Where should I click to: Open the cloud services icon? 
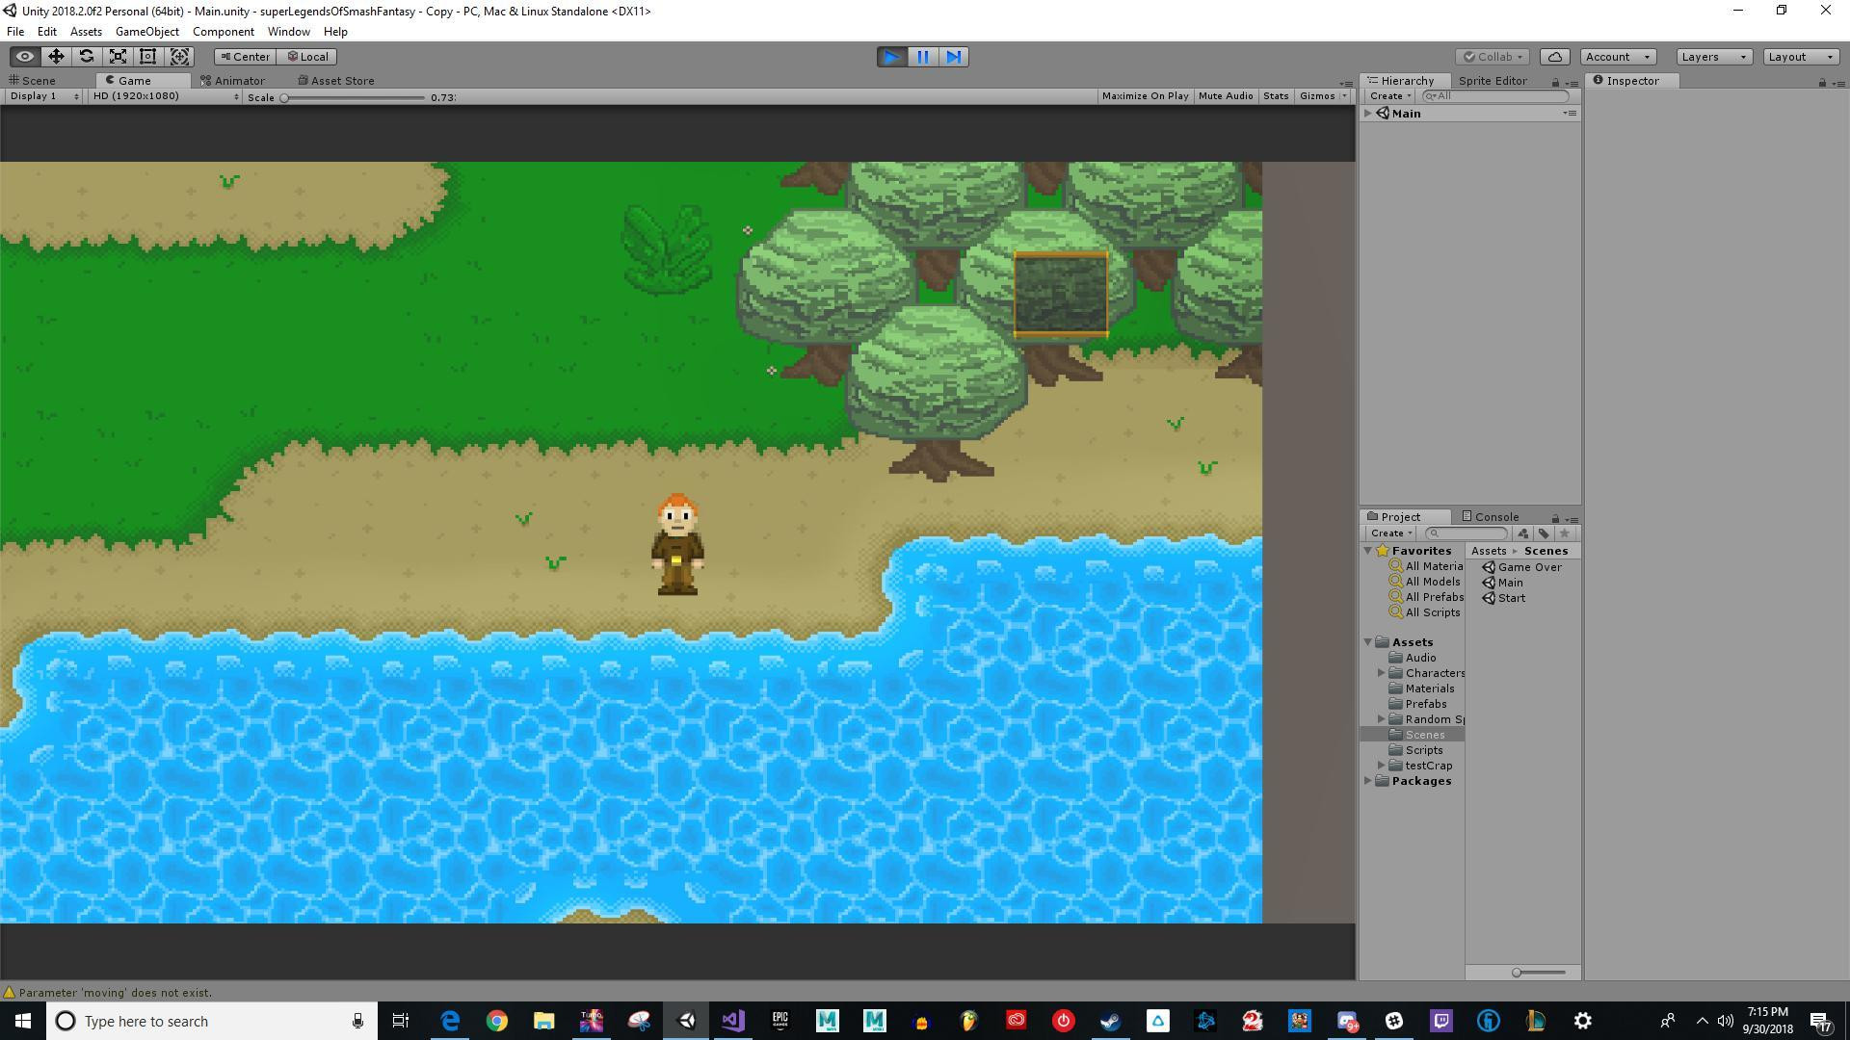[x=1555, y=57]
